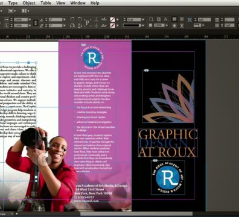Click the link badge on lotus frame

(x=147, y=71)
